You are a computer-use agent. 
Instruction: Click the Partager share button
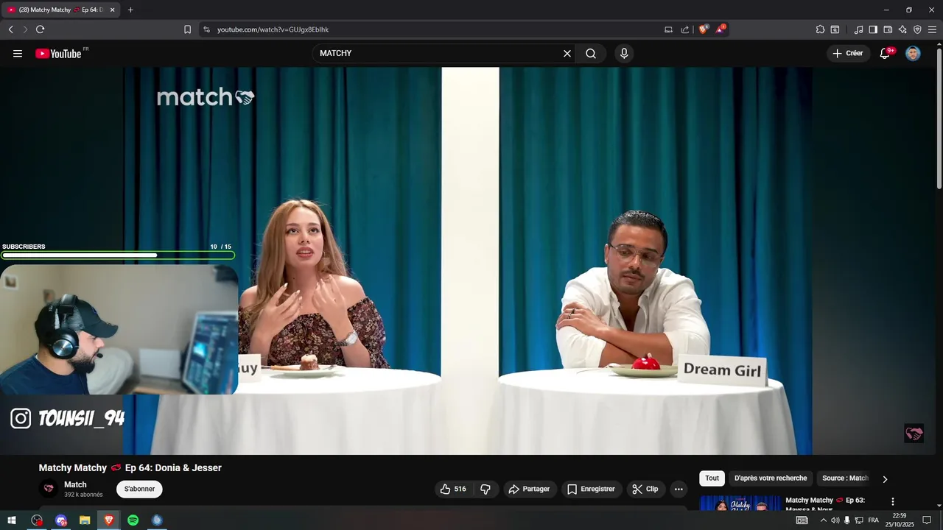[x=529, y=489]
